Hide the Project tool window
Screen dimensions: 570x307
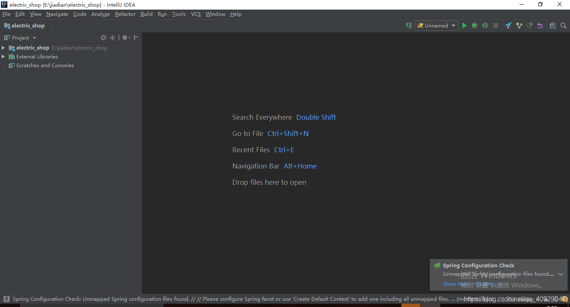[x=136, y=38]
